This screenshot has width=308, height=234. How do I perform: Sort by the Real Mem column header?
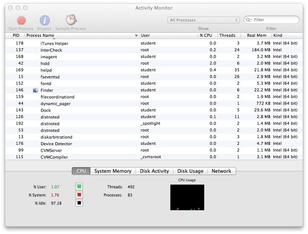coord(256,35)
